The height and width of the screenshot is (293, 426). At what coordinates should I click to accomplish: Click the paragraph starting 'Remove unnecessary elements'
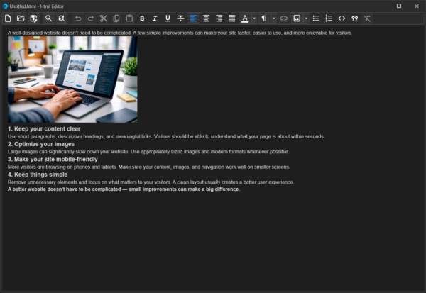tap(151, 182)
